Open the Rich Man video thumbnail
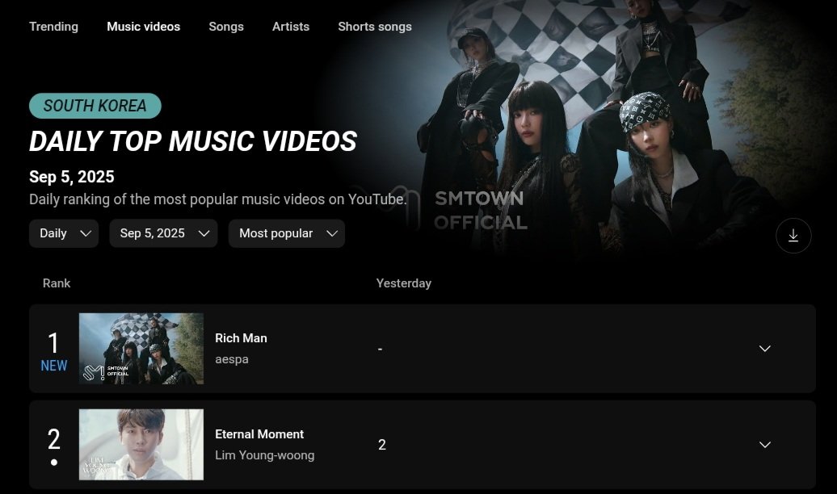Screen dimensions: 837x494 pos(141,349)
